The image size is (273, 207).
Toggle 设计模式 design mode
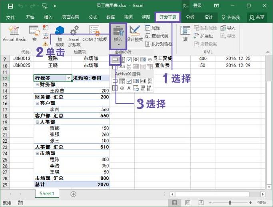coord(135,34)
